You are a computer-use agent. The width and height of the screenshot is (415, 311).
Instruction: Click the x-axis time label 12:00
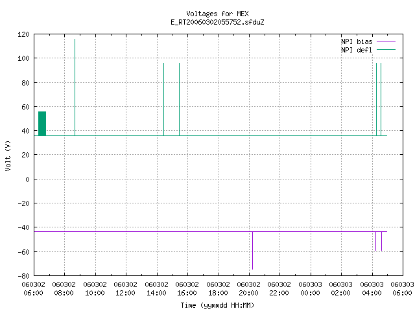click(125, 293)
